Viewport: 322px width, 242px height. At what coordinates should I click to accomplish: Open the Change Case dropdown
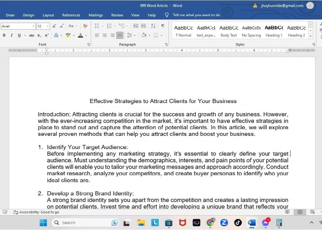click(x=72, y=26)
